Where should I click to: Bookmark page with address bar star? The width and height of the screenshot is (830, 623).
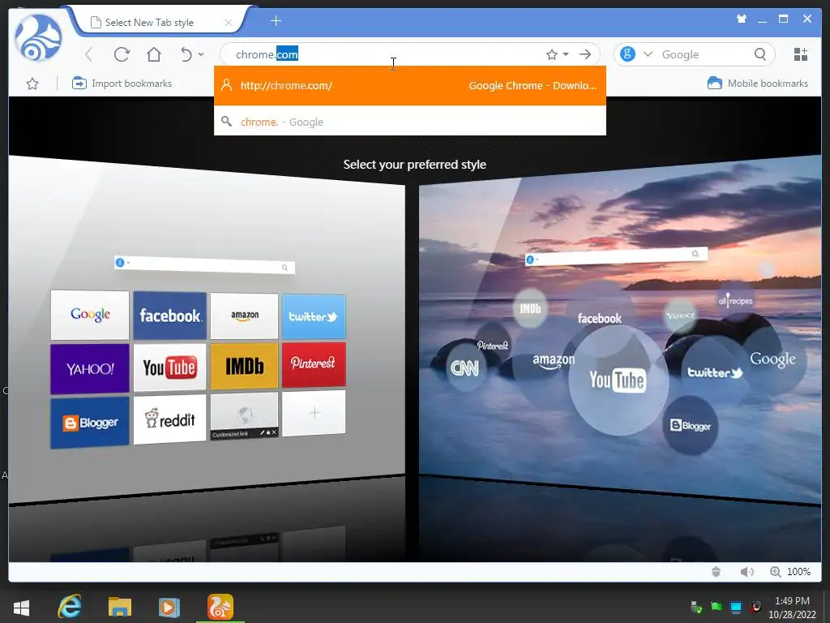tap(551, 54)
